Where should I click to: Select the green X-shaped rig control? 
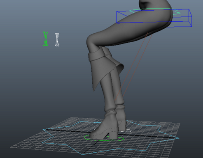click(x=46, y=39)
